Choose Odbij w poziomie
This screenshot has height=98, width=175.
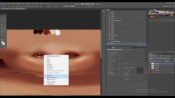pos(56,82)
